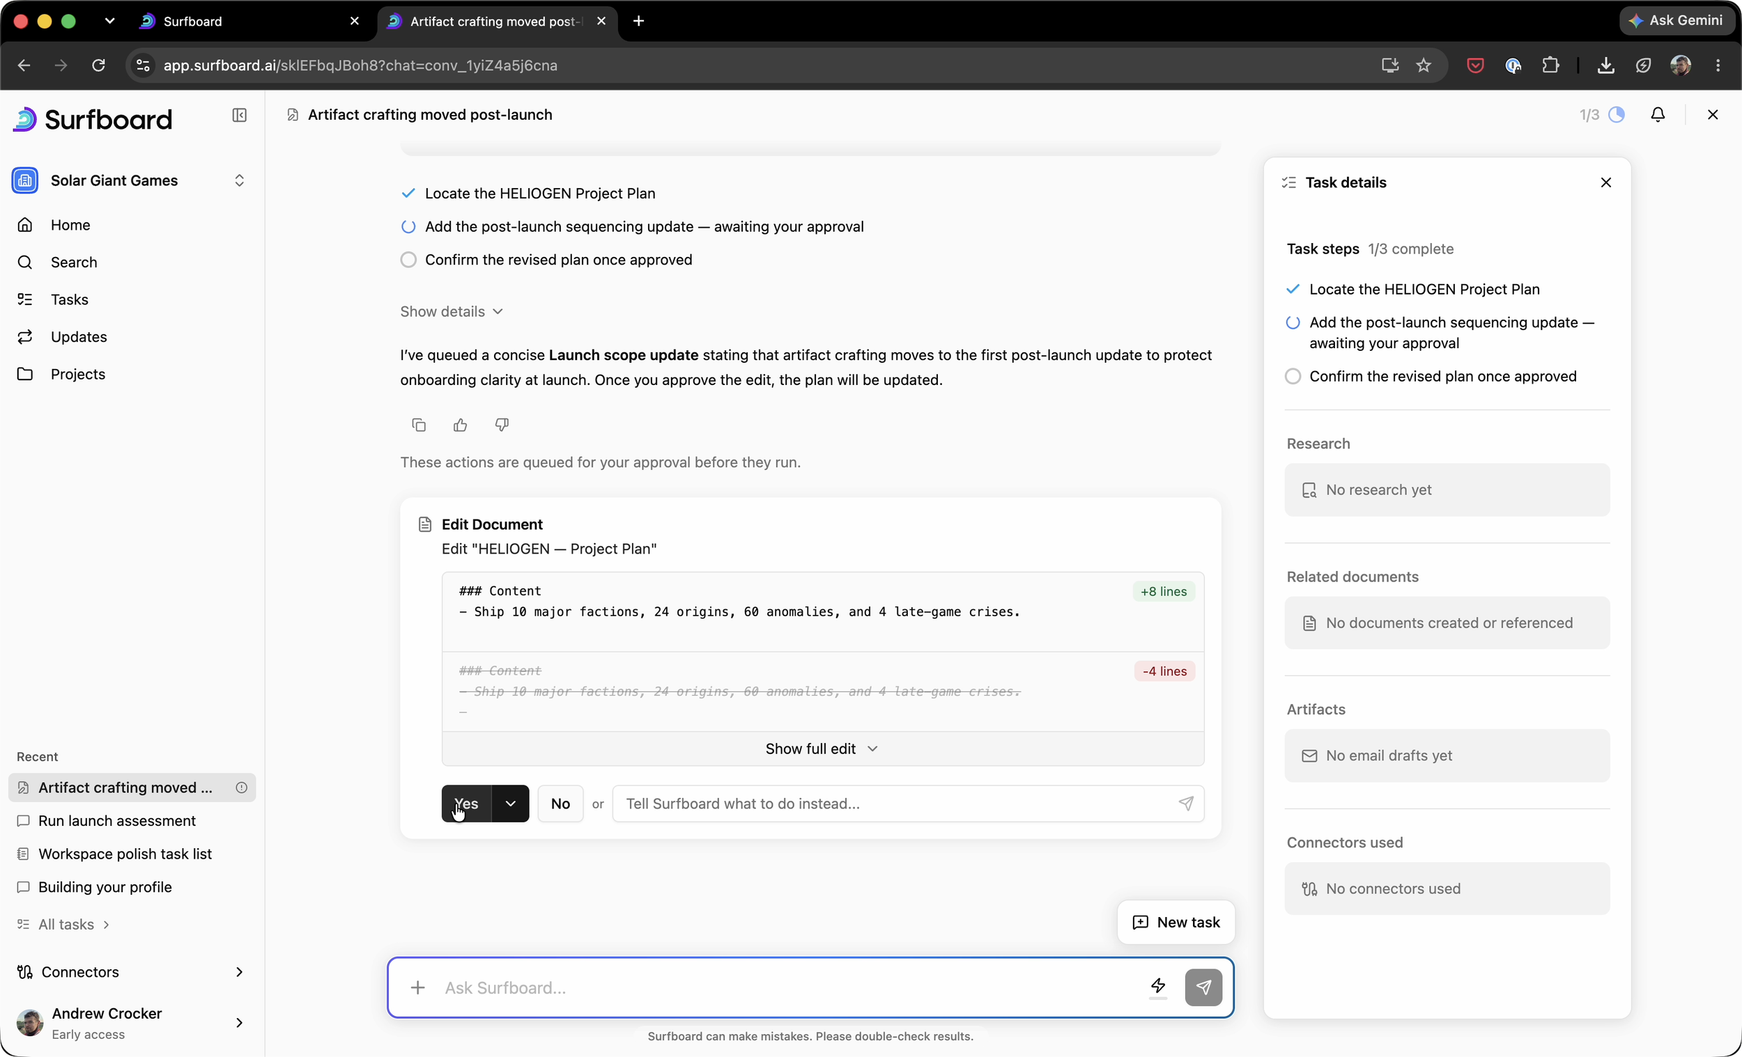Open a new browser tab
This screenshot has height=1057, width=1742.
(x=638, y=21)
